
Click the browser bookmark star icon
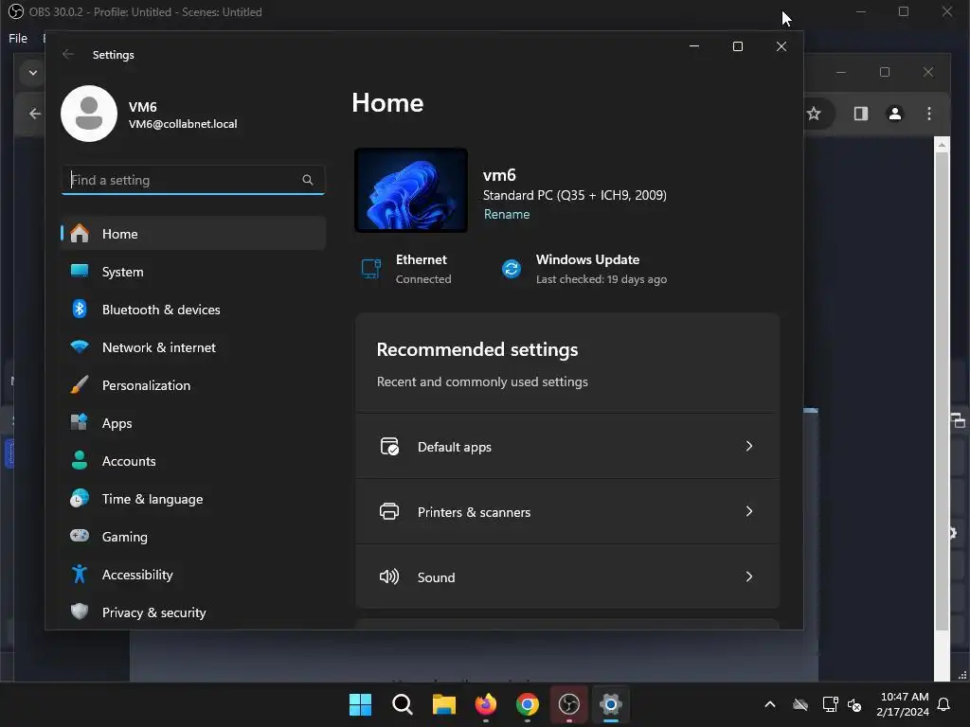coord(814,114)
